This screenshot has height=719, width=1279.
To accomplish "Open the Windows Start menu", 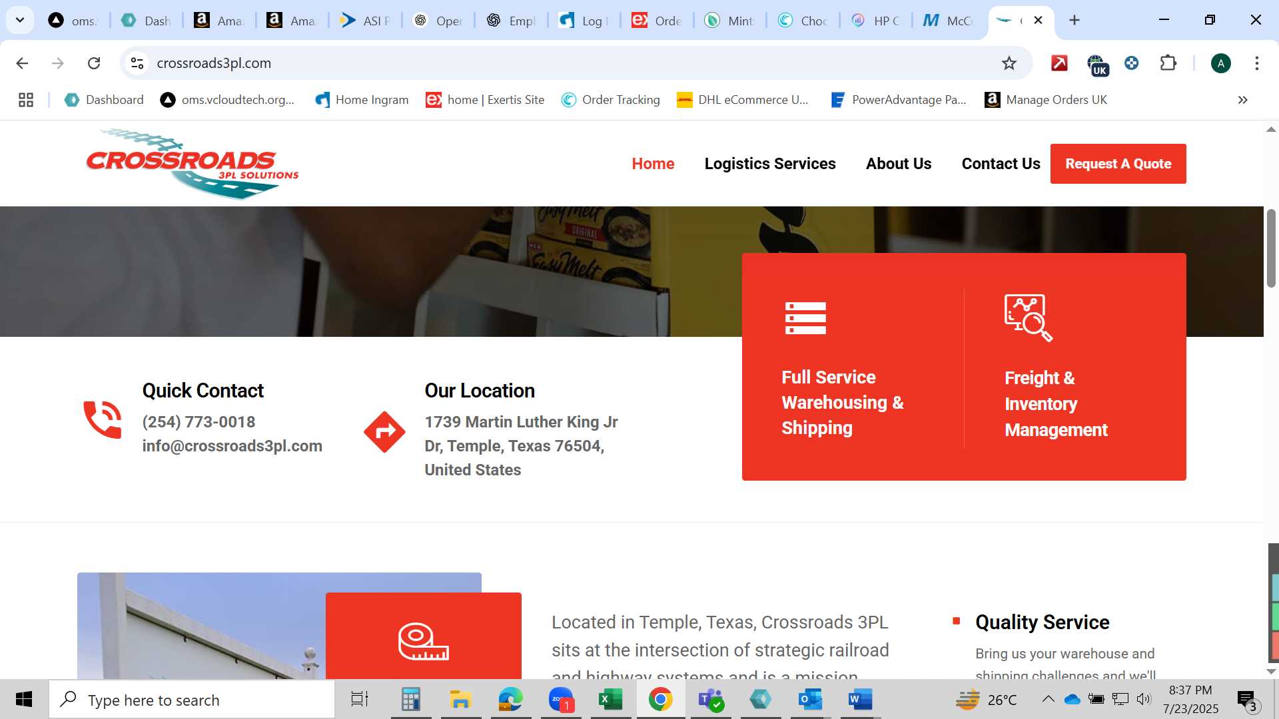I will pyautogui.click(x=24, y=699).
